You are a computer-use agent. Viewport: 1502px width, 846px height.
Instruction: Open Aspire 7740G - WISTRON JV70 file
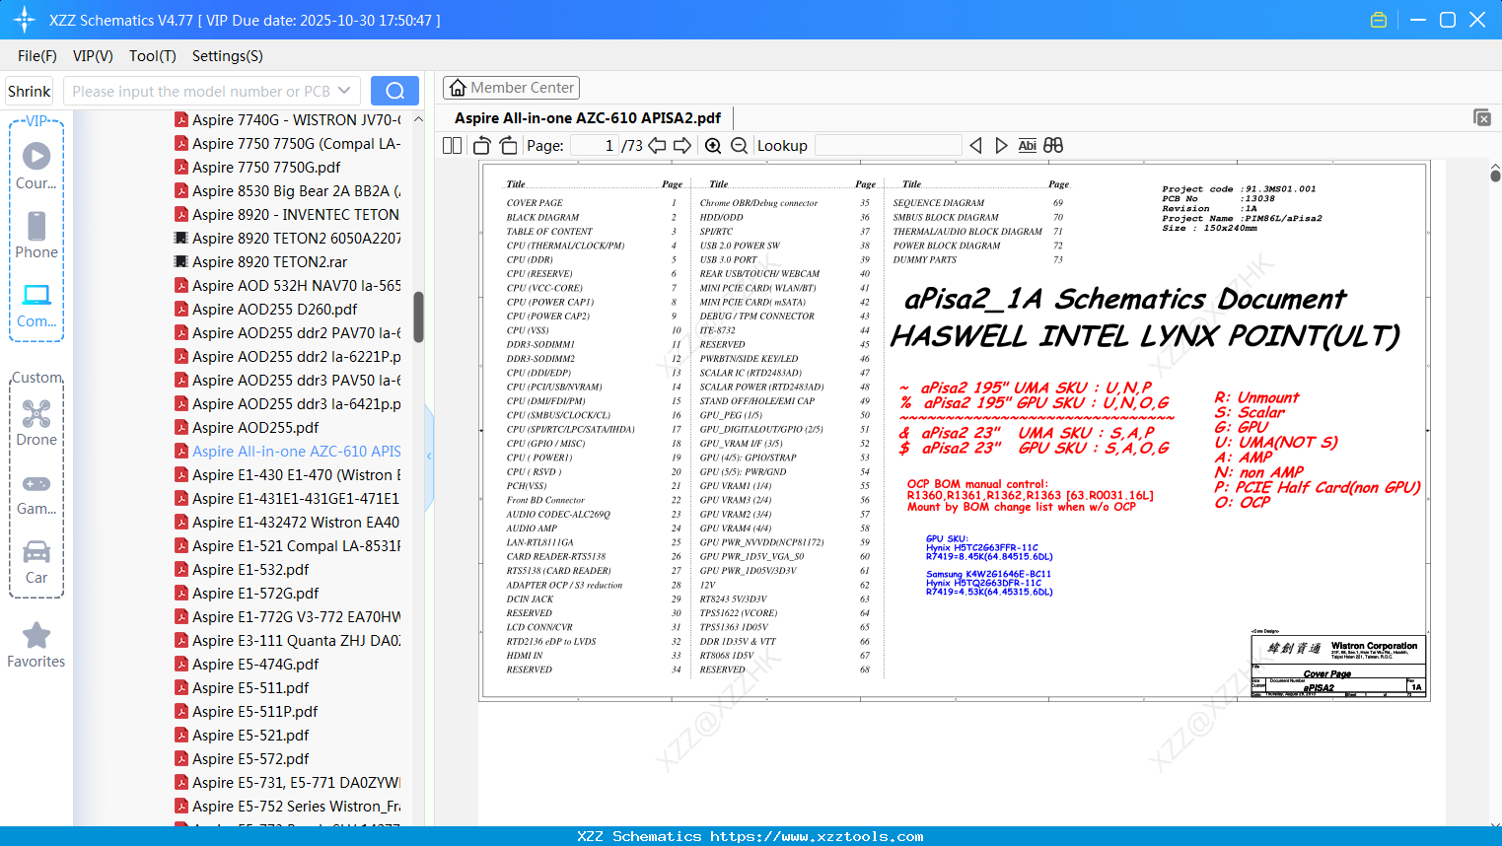288,119
